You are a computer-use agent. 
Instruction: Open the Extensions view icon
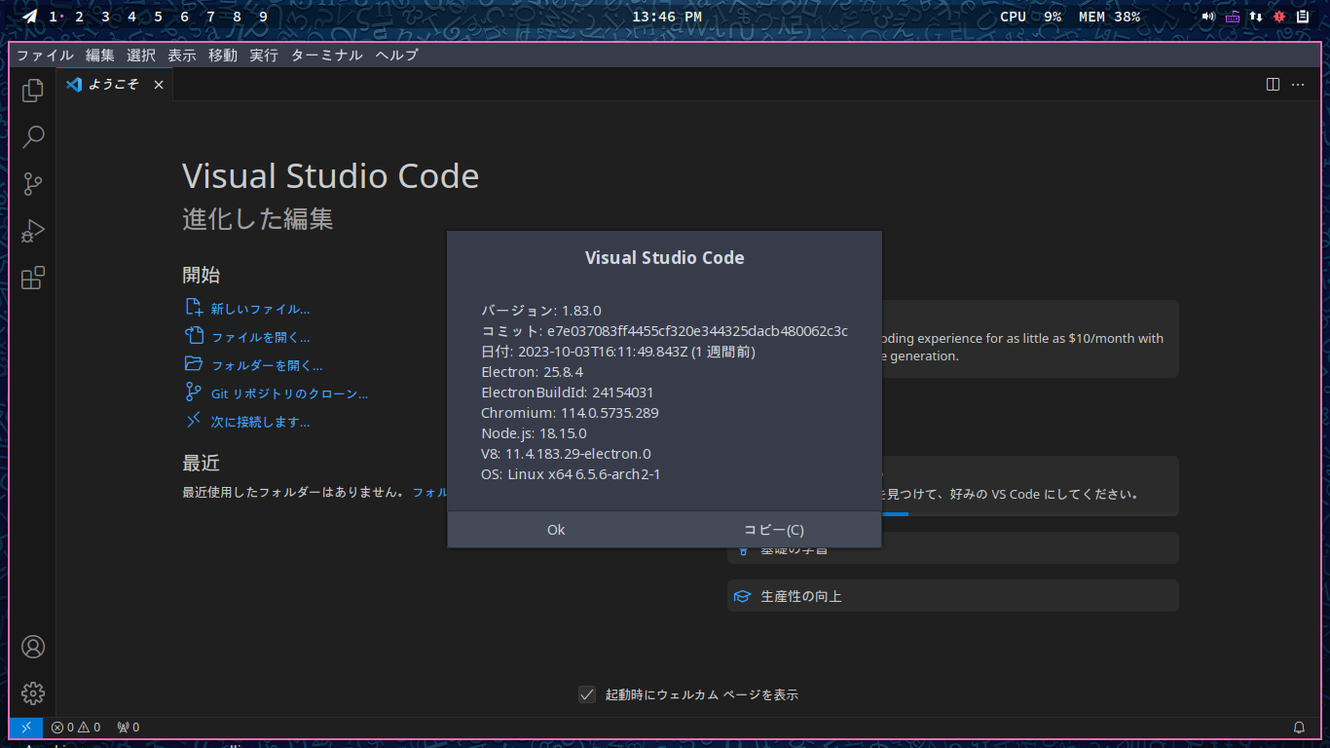pyautogui.click(x=33, y=278)
